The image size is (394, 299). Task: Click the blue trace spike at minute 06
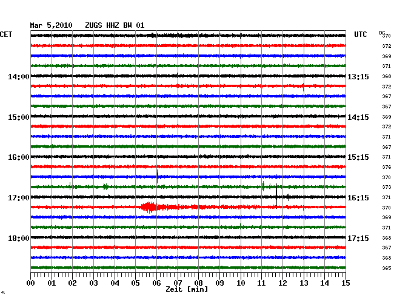coord(157,176)
